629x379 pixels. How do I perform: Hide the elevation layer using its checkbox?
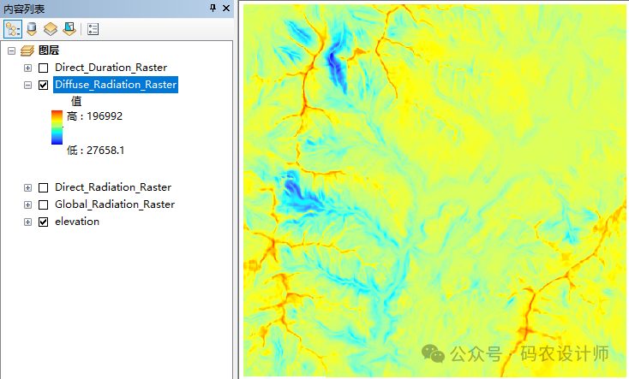(44, 222)
